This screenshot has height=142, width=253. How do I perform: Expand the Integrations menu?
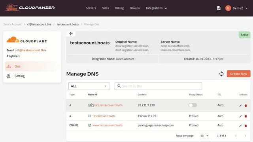[x=156, y=8]
